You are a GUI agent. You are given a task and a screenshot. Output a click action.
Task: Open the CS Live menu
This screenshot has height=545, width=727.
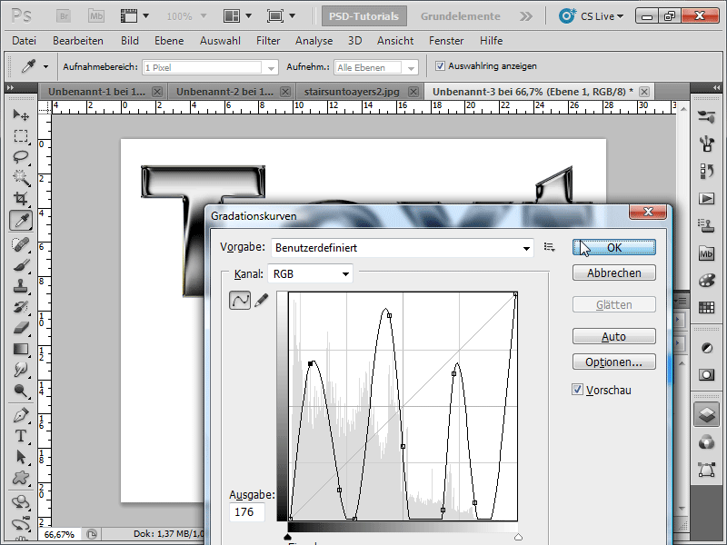click(592, 16)
